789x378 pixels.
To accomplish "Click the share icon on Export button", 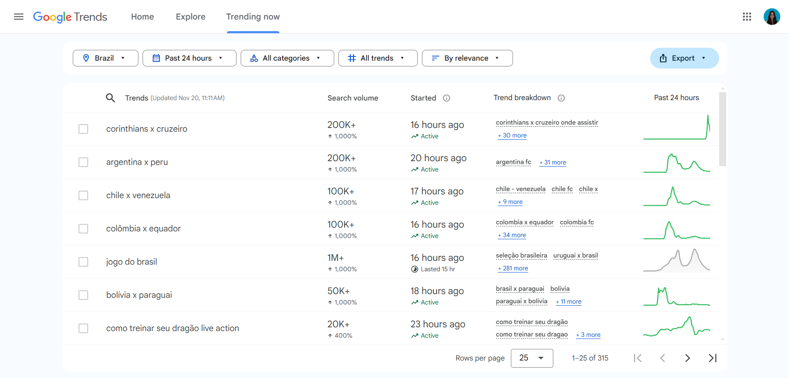I will point(663,58).
